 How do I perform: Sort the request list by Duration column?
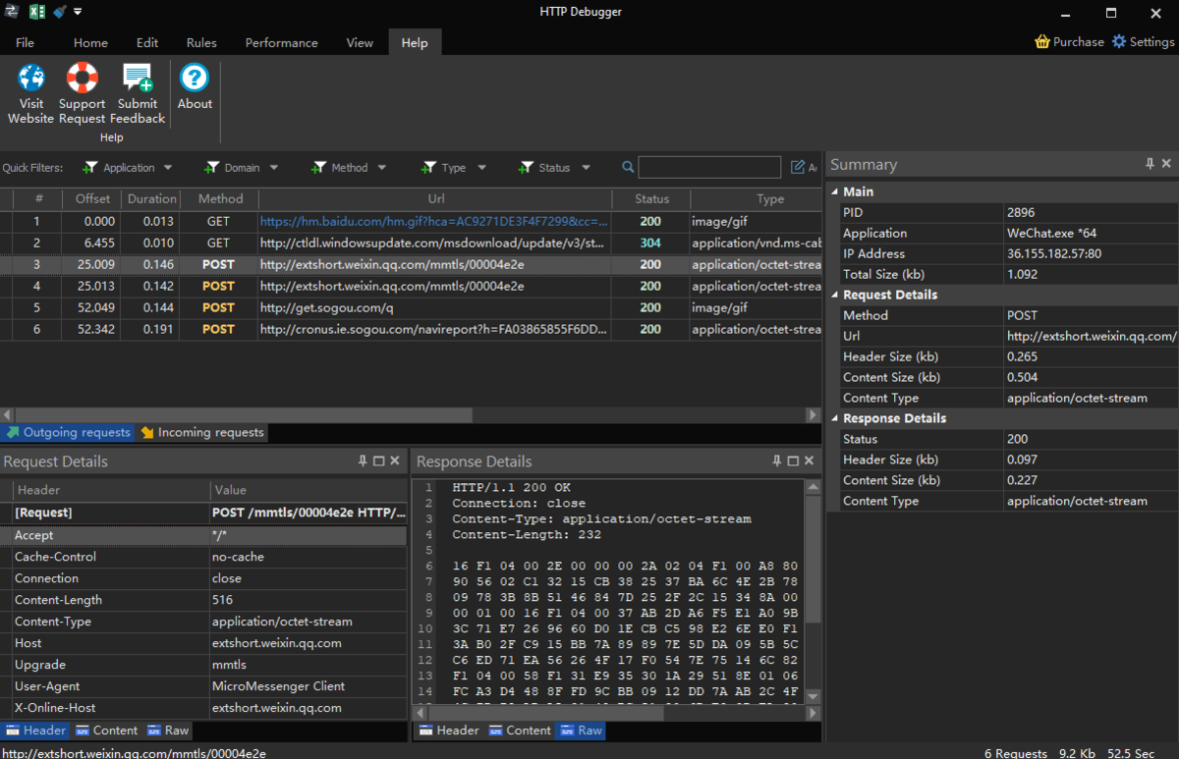coord(152,199)
